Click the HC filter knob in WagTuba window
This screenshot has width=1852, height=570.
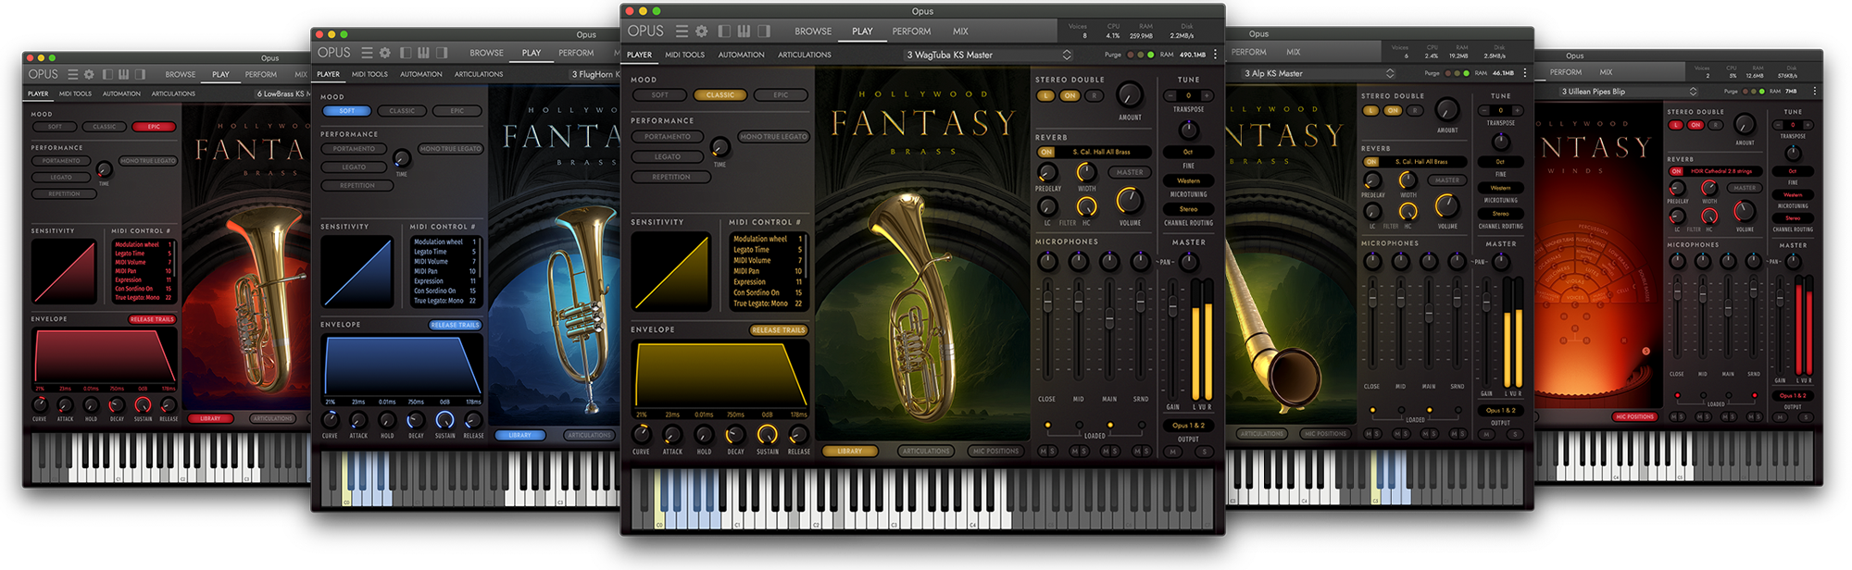[1086, 206]
